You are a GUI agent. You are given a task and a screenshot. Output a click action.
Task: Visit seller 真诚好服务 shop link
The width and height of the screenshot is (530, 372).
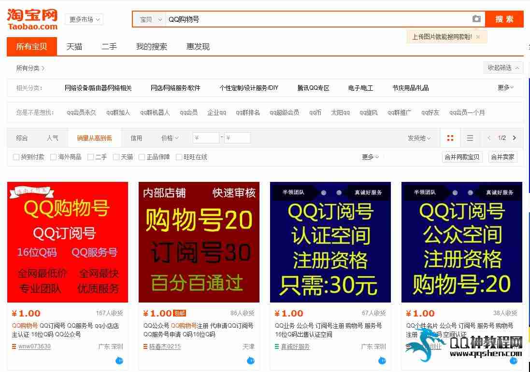pos(295,346)
